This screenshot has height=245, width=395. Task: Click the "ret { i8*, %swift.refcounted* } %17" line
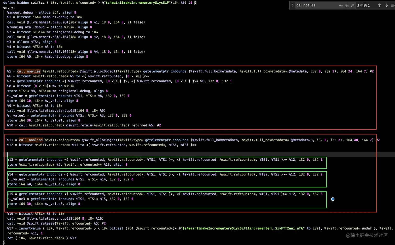(x=42, y=238)
